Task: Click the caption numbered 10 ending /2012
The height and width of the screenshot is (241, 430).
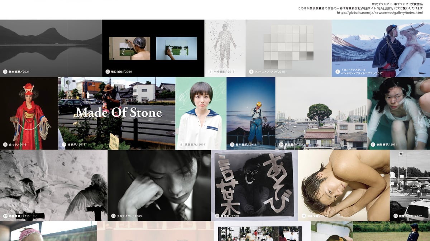Action: tap(292, 145)
